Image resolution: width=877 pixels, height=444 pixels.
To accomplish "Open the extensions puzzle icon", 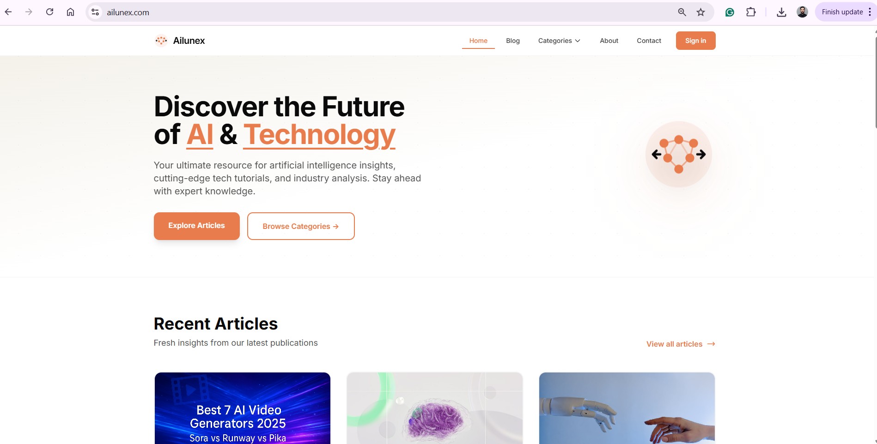I will point(751,12).
